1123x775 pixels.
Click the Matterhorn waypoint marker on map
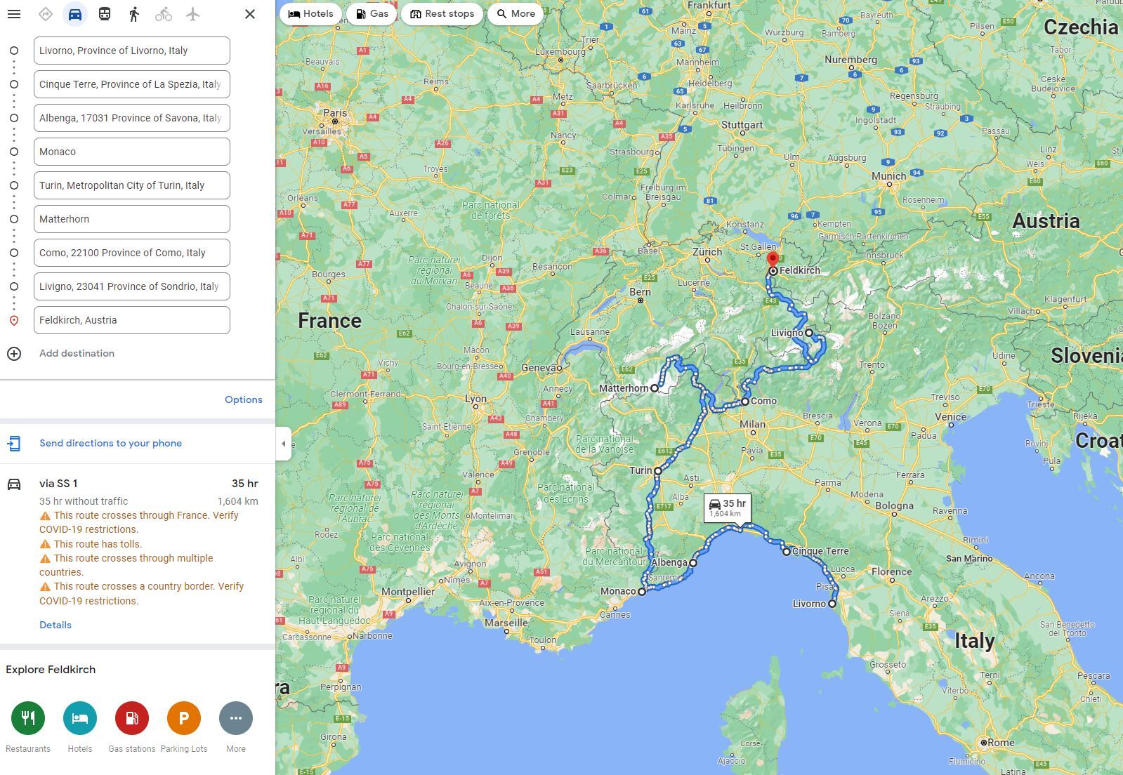click(655, 388)
